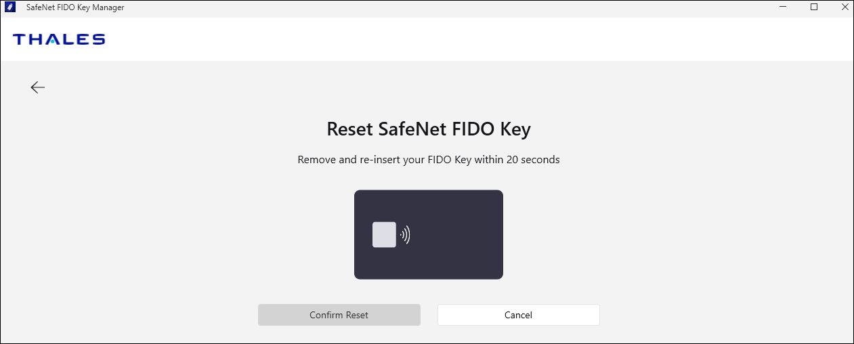
Task: Go back using the left arrow
Action: click(38, 87)
